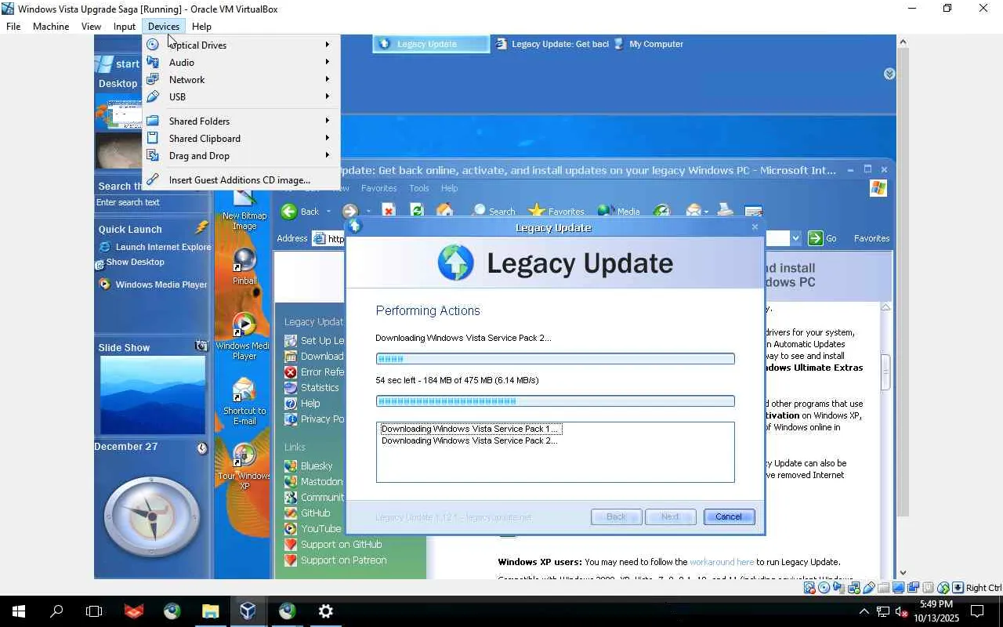
Task: Click the IE Stop icon
Action: pyautogui.click(x=389, y=211)
